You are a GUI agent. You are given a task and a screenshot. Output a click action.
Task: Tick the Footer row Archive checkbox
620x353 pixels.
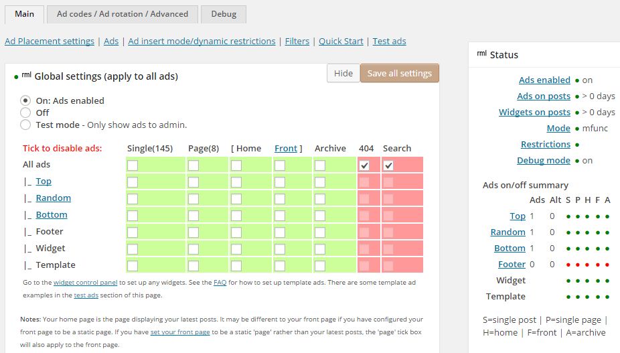(320, 232)
